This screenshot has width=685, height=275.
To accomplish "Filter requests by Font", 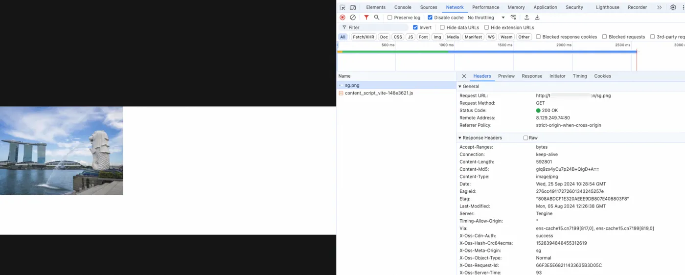I will (423, 37).
